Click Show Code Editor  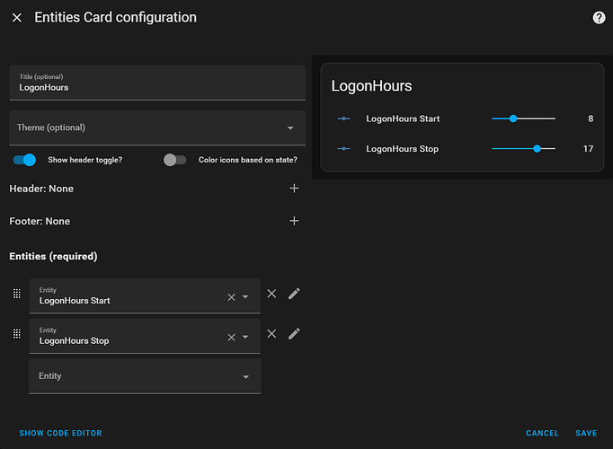(60, 433)
